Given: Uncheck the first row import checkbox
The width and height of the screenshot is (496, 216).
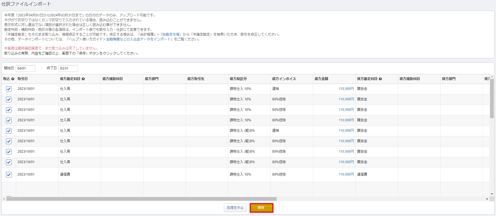Looking at the screenshot, I should (x=9, y=89).
